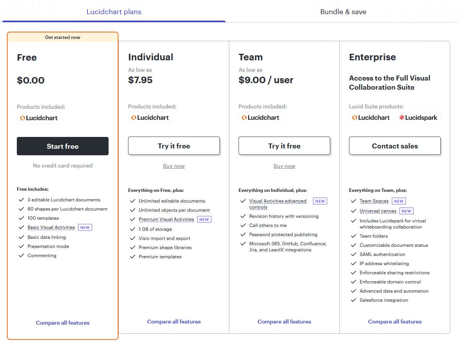
Task: Click the 100 templates feature text
Action: click(x=43, y=218)
